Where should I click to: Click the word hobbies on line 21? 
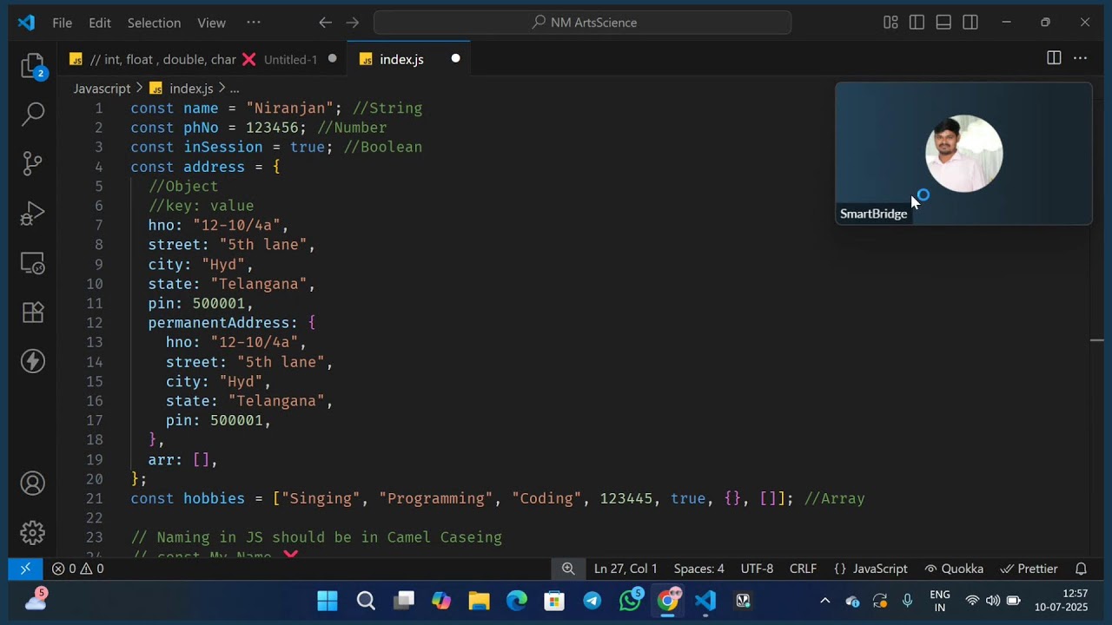214,498
